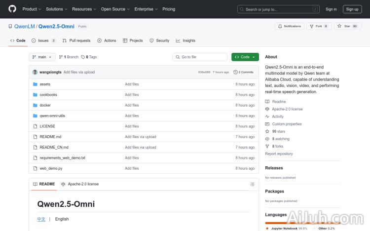Click the Search or jump to field
Screen dimensions: 370x231
pyautogui.click(x=278, y=9)
